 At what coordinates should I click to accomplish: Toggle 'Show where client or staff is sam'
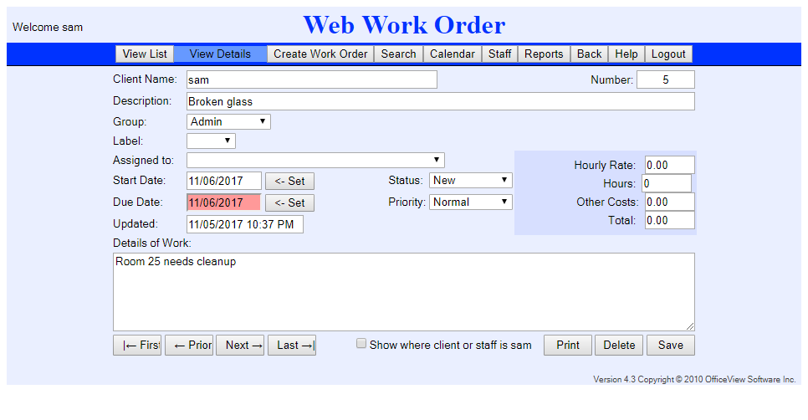[x=361, y=344]
